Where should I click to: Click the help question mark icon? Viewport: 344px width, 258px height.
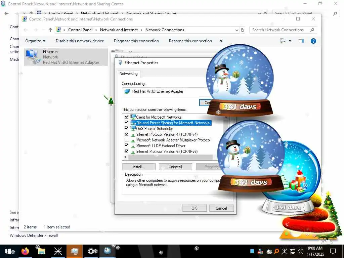coord(313,41)
